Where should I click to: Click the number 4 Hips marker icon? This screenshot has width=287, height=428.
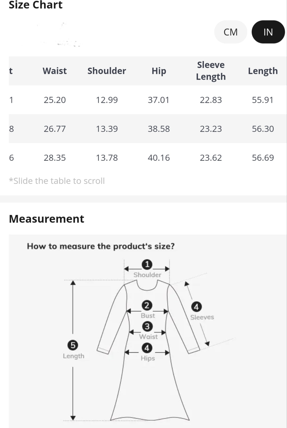coord(147,348)
